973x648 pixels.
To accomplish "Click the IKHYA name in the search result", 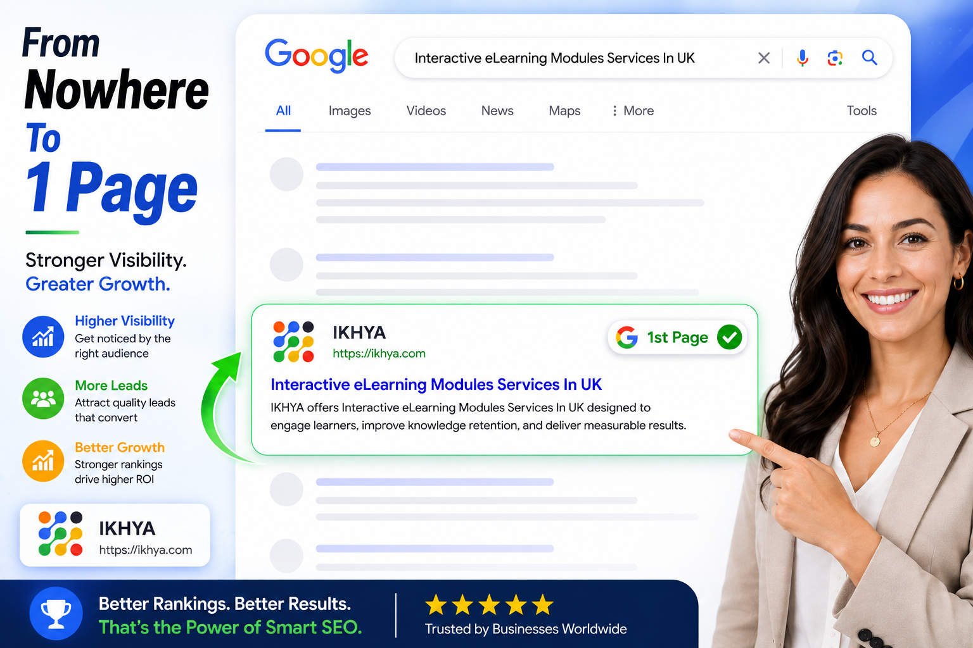I will click(359, 333).
